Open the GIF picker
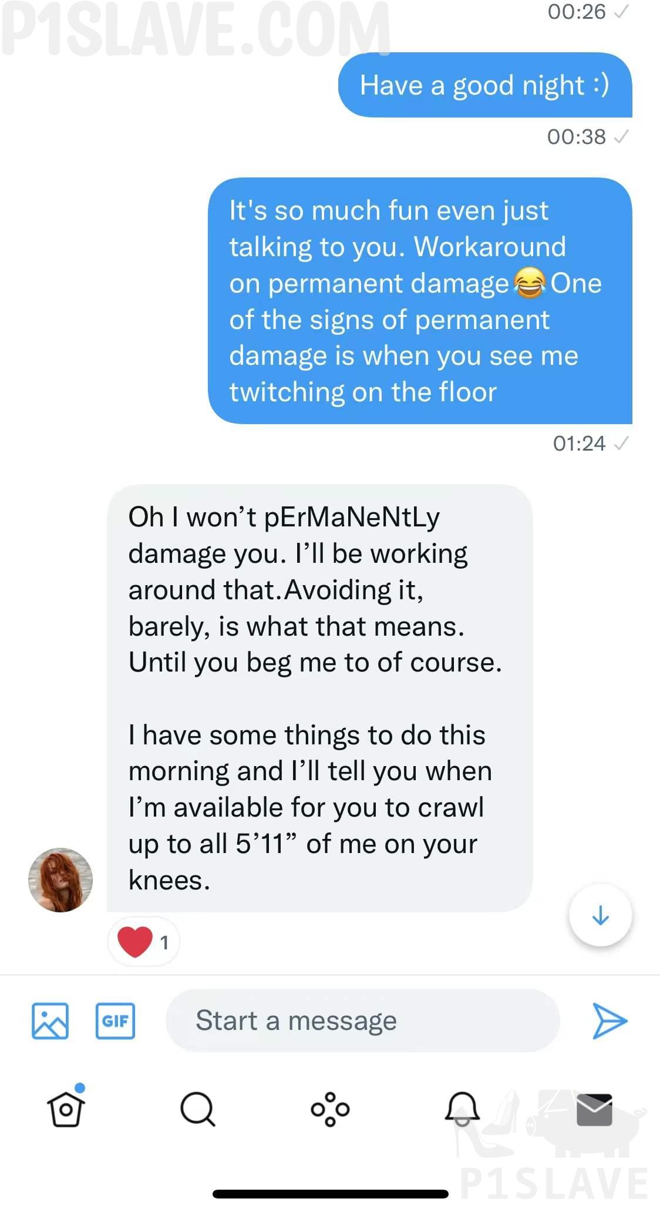The image size is (660, 1212). click(x=115, y=1021)
